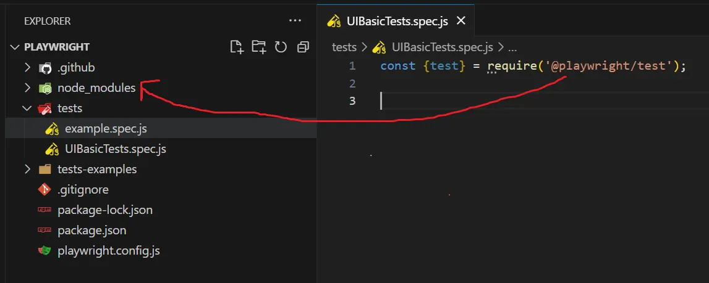Viewport: 709px width, 283px height.
Task: Collapse the PLAYWRIGHT root section
Action: coord(15,47)
